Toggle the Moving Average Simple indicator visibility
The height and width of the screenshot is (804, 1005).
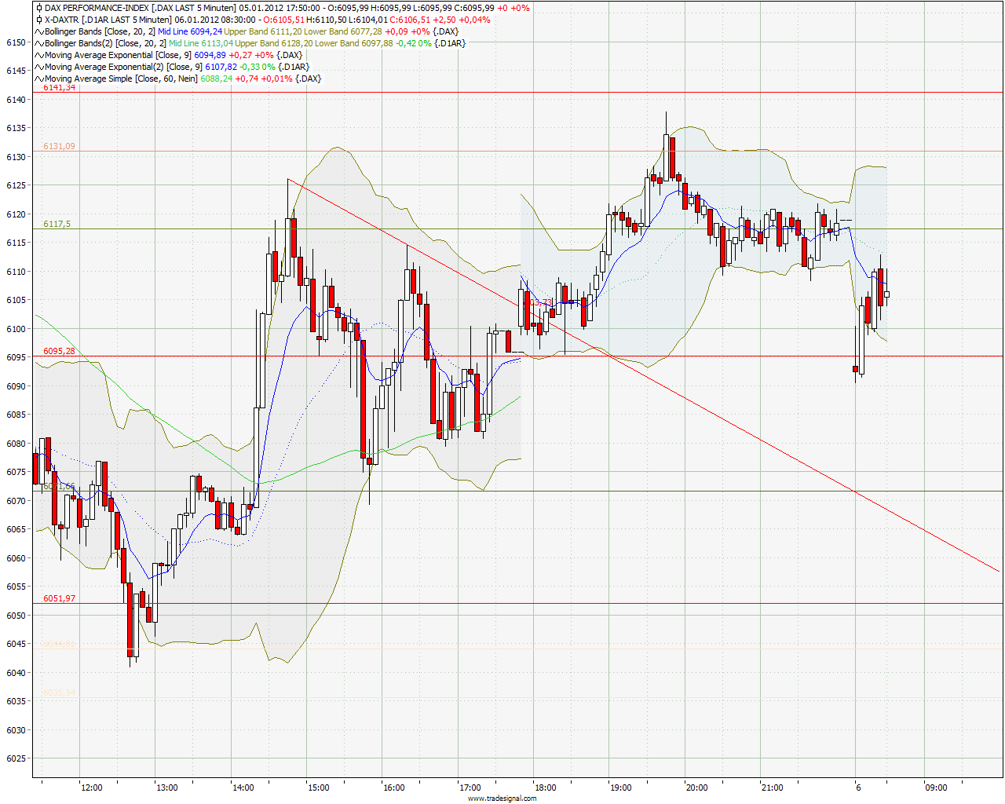pyautogui.click(x=37, y=79)
